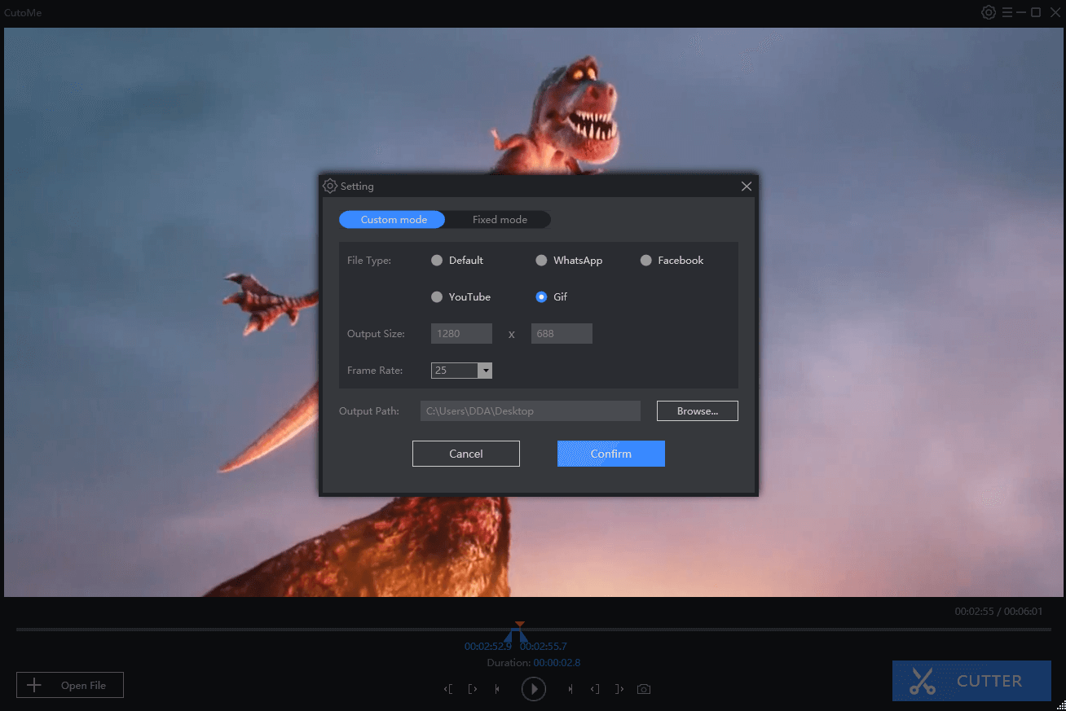Select the Facebook file type
The width and height of the screenshot is (1066, 711).
coord(672,261)
